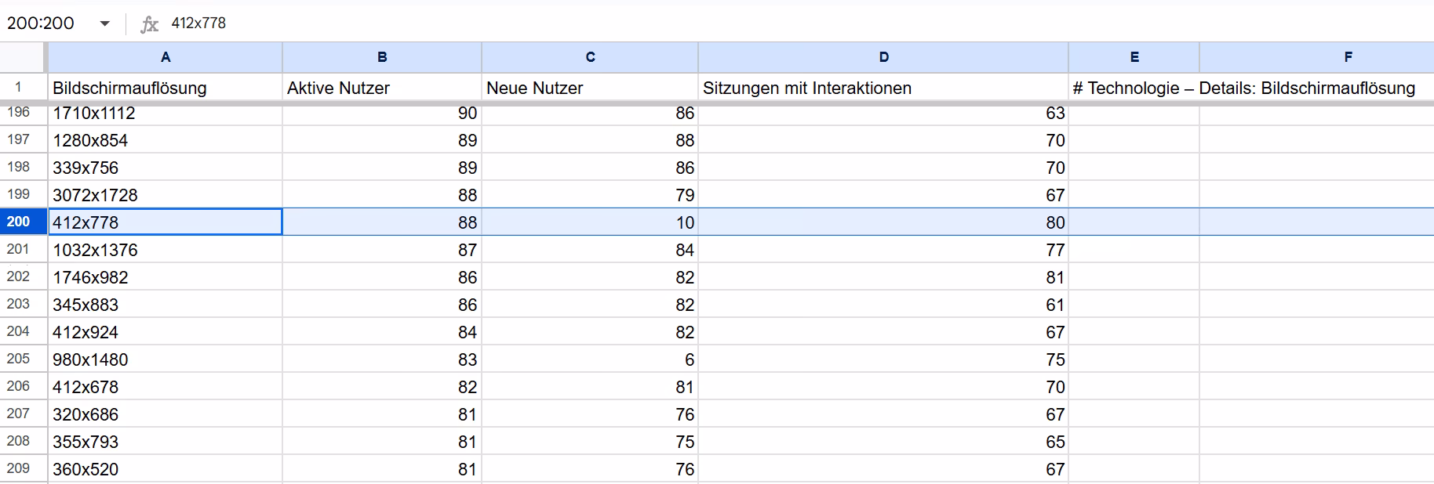Select row 200 header
1434x484 pixels.
point(19,222)
